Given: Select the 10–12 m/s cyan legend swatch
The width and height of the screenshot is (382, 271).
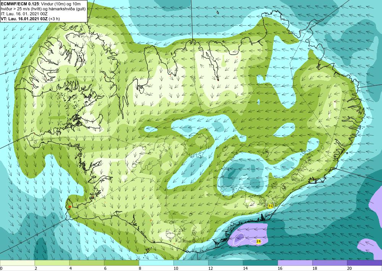Looking at the screenshot, I should (x=191, y=263).
